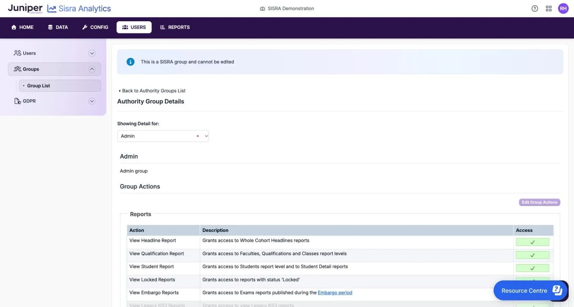Expand the GDPR sidebar section

coord(92,101)
